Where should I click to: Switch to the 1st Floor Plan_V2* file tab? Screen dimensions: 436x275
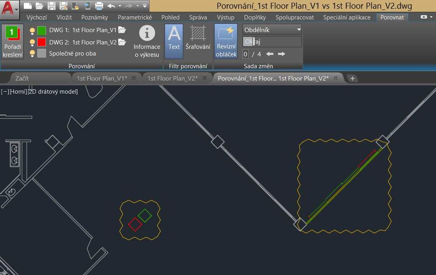pos(172,78)
